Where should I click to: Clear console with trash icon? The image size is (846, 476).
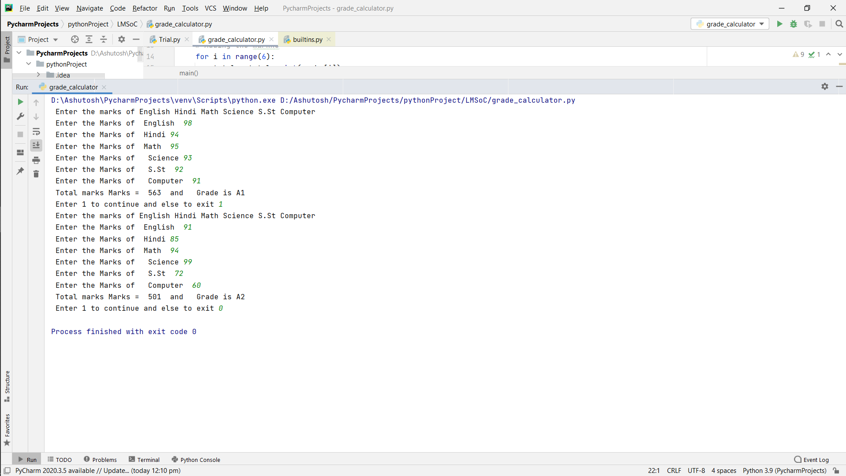[x=36, y=174]
